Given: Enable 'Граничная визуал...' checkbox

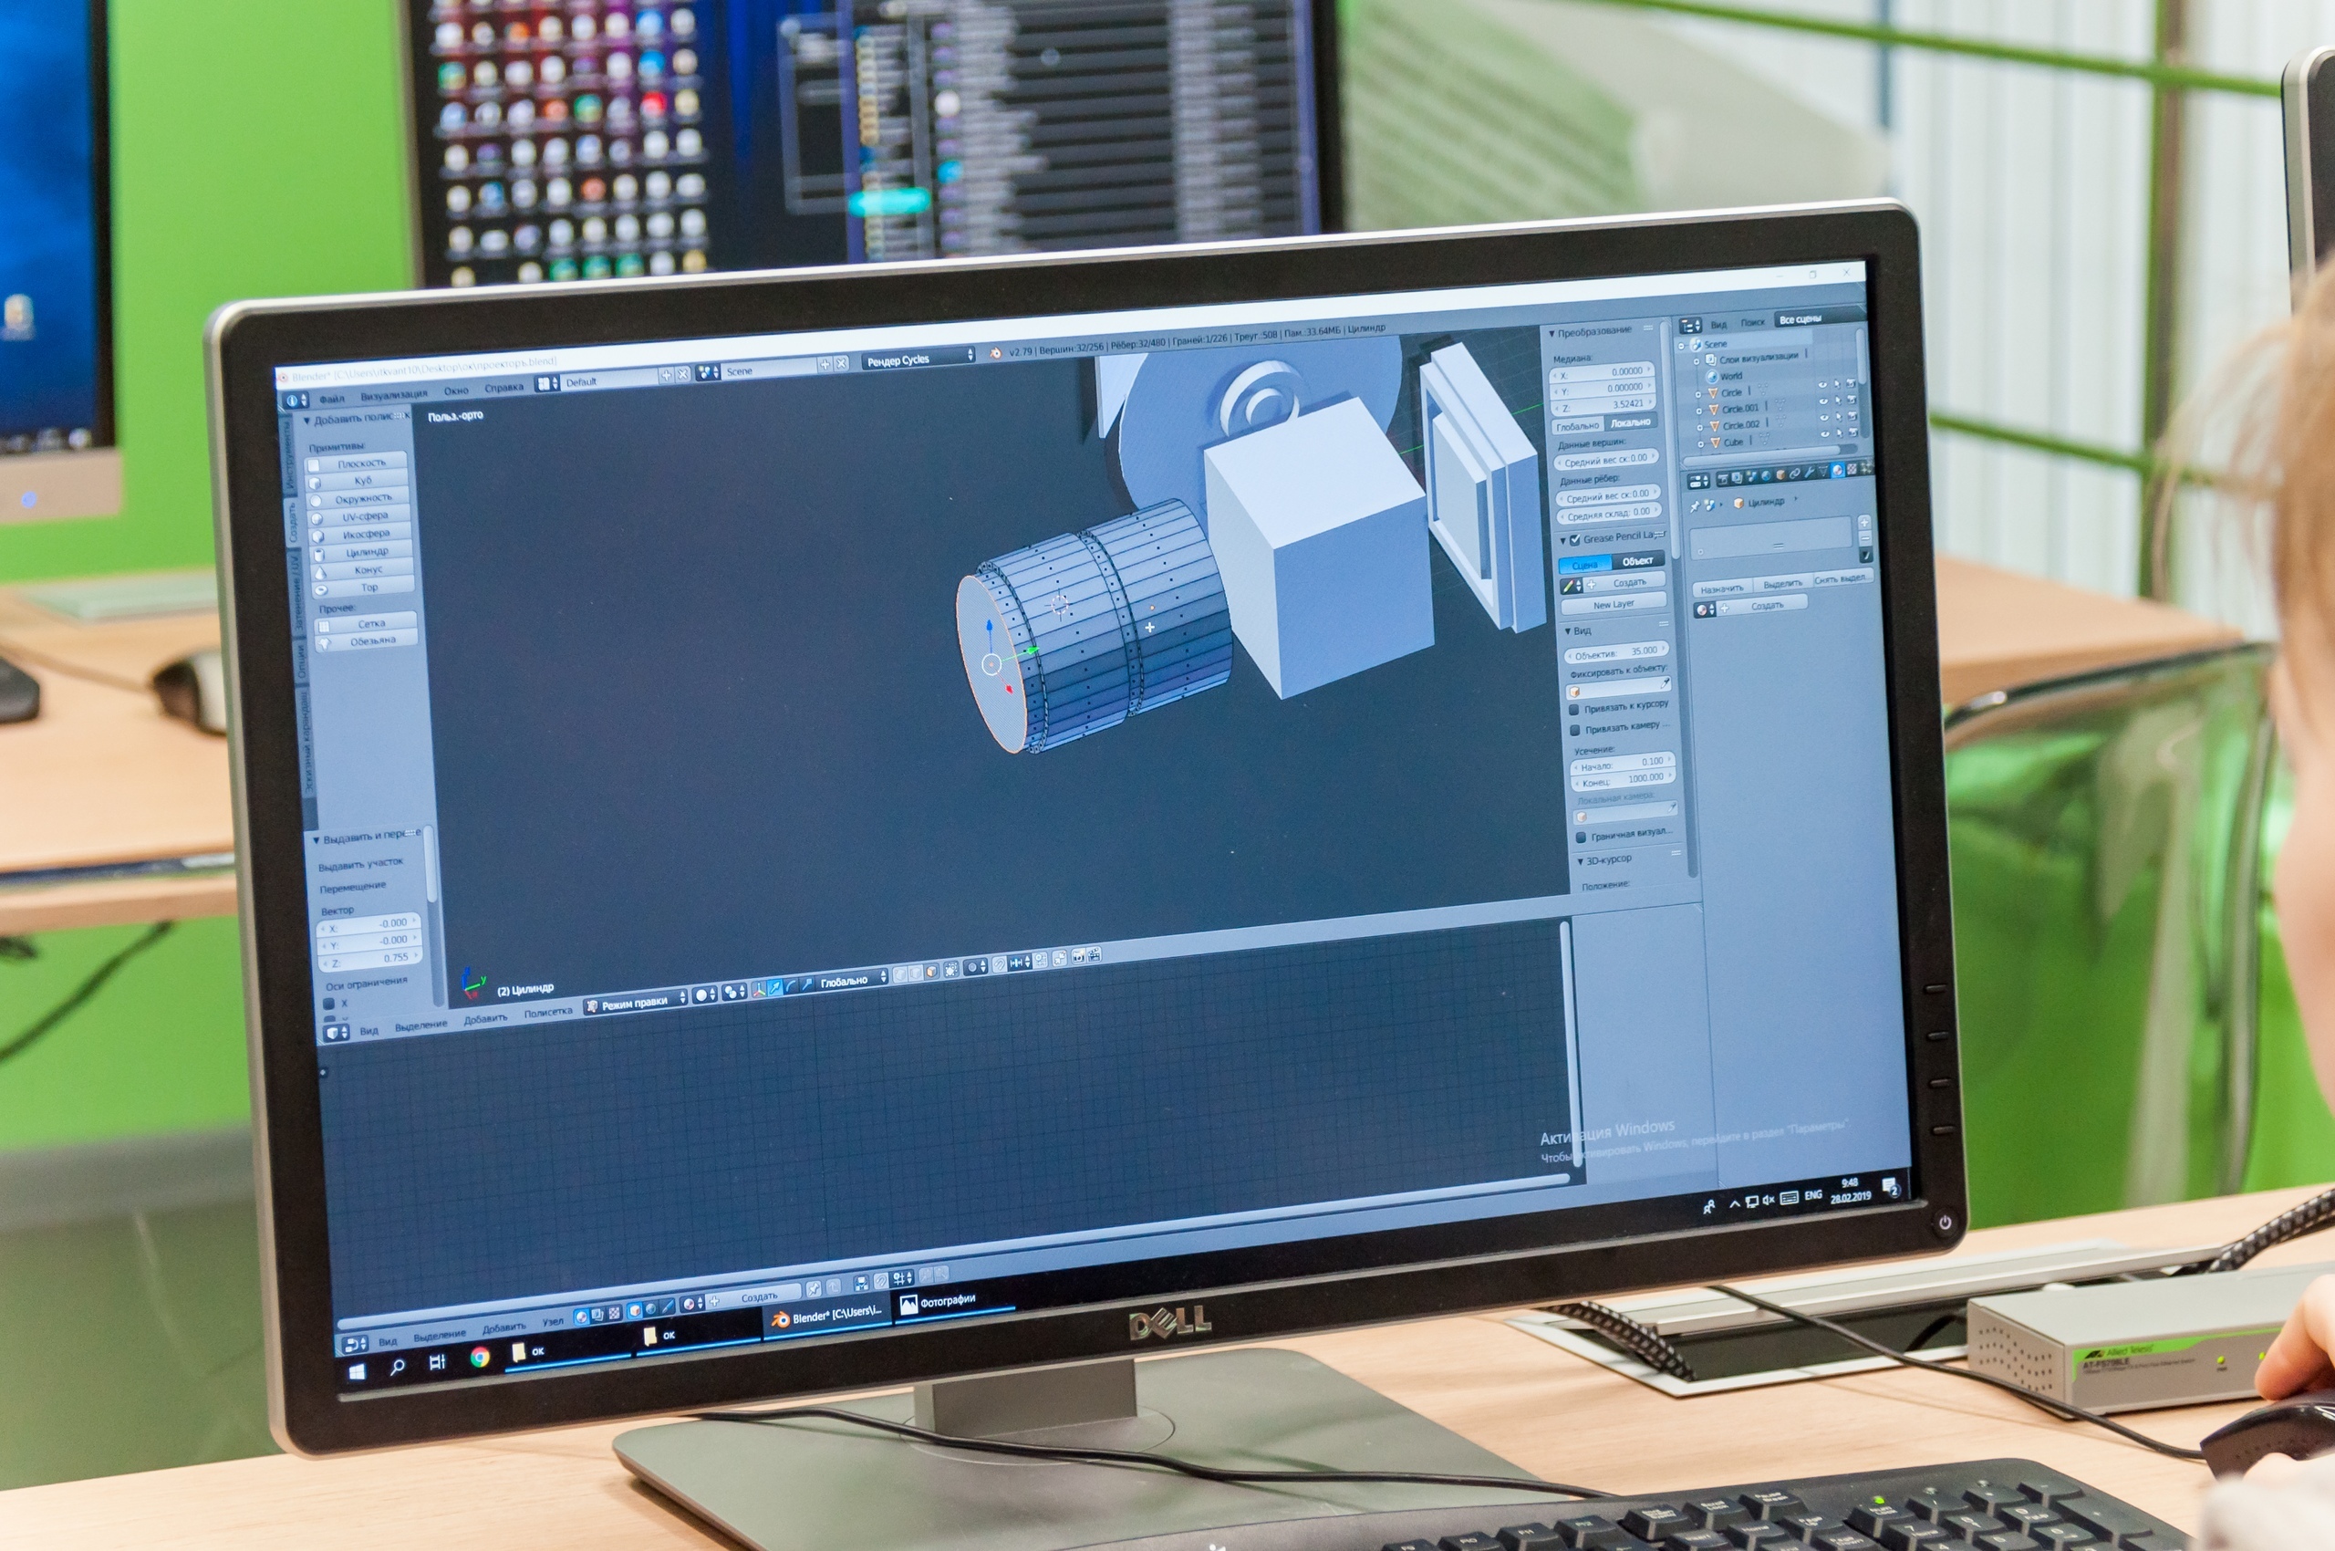Looking at the screenshot, I should pos(1581,838).
